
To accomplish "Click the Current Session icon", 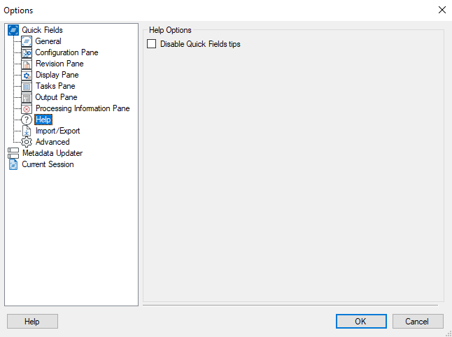I will [x=13, y=164].
